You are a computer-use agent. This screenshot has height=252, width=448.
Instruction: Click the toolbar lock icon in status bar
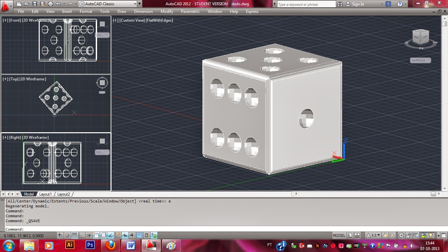(409, 235)
